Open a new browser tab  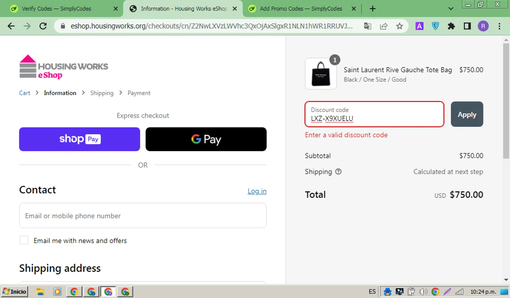coord(373,9)
